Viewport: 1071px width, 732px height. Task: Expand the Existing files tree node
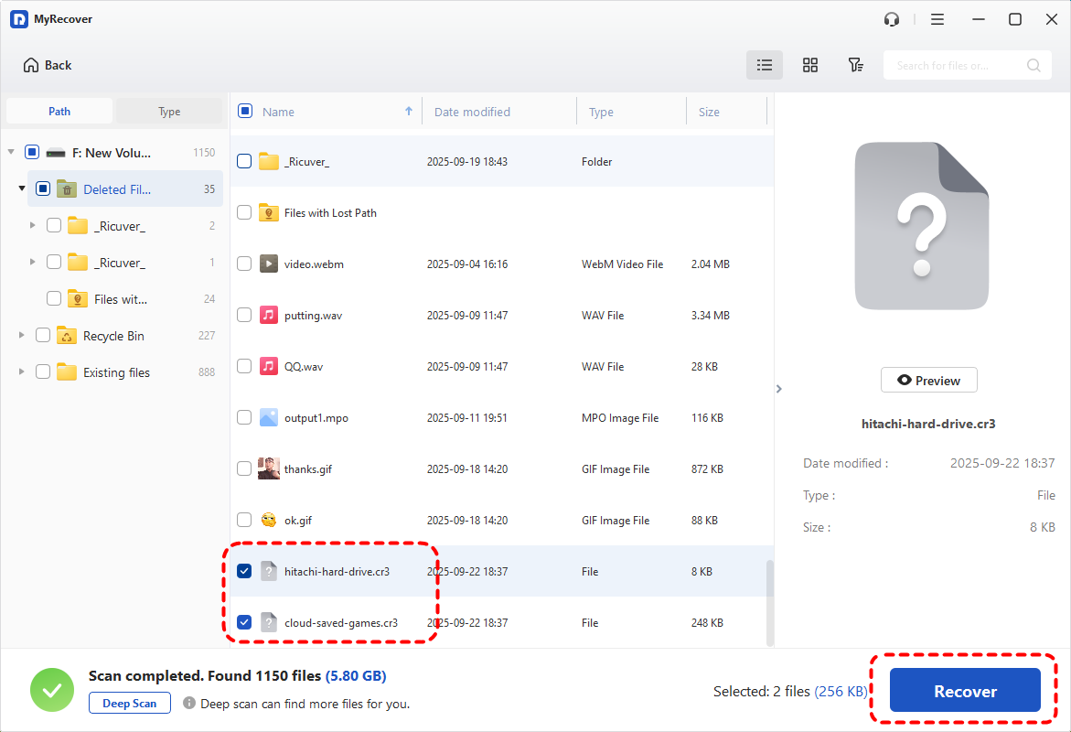click(21, 372)
